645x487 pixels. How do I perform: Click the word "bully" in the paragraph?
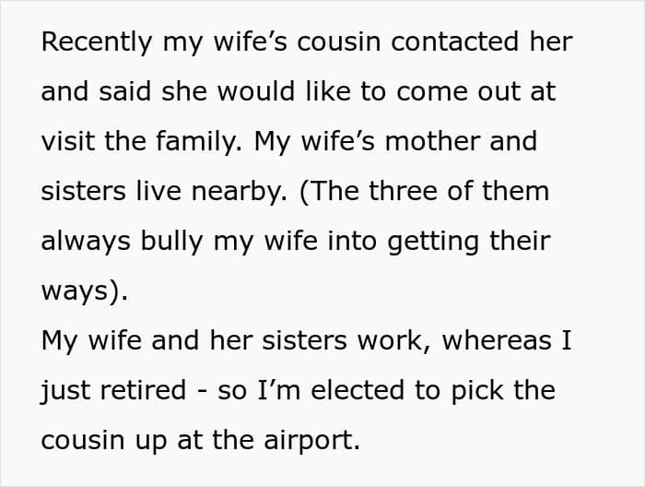(173, 242)
